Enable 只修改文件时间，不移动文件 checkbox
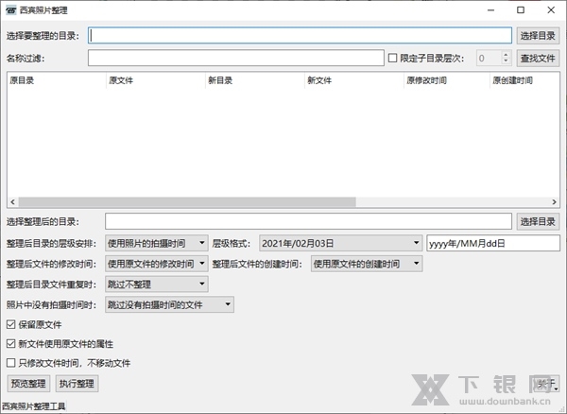The height and width of the screenshot is (414, 567). click(10, 363)
